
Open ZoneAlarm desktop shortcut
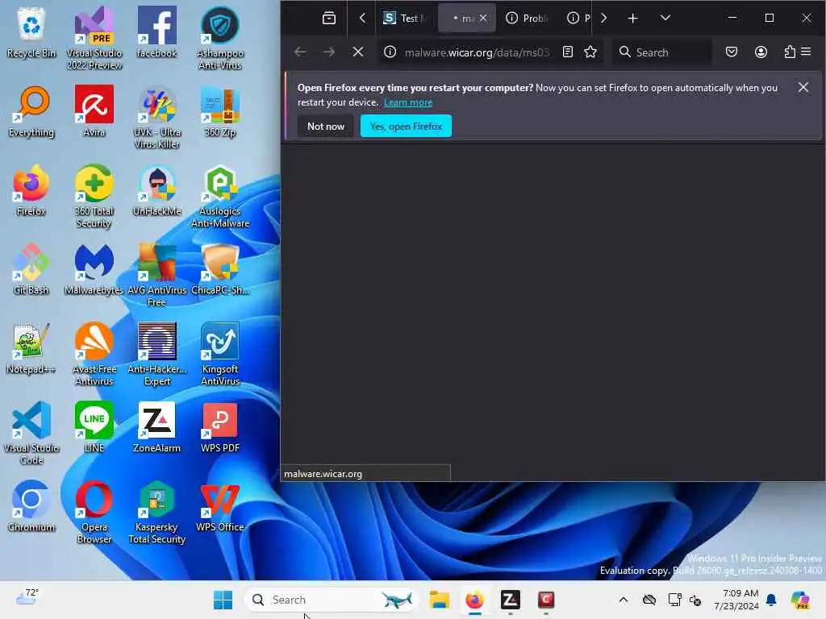[156, 428]
